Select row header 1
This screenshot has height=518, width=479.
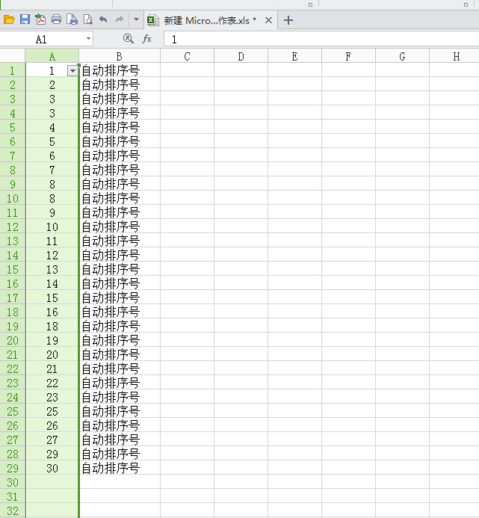[x=13, y=71]
